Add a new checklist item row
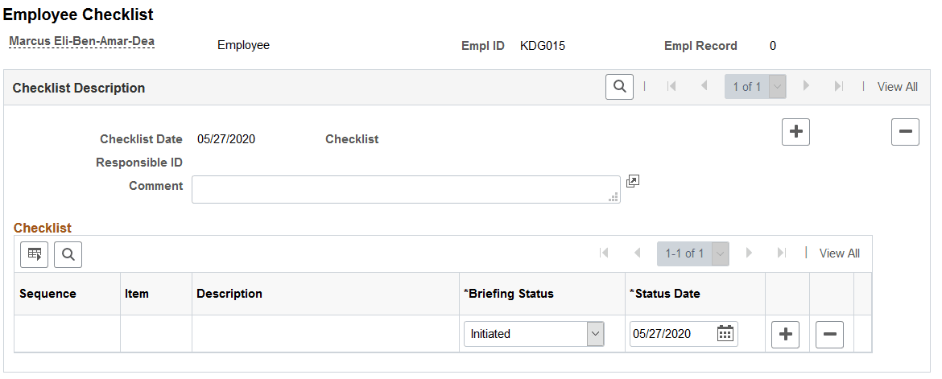The width and height of the screenshot is (942, 379). (785, 334)
